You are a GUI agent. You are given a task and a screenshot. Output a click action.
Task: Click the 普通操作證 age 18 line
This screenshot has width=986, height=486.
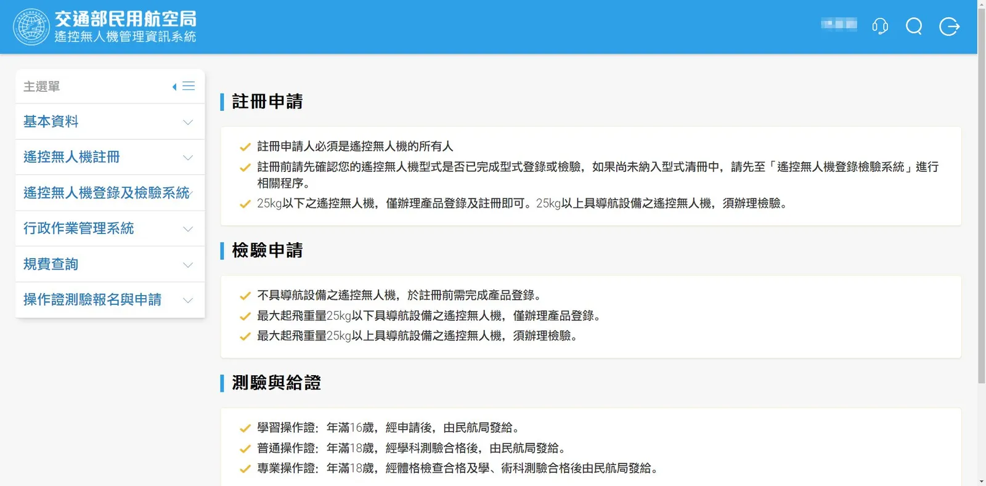(412, 448)
